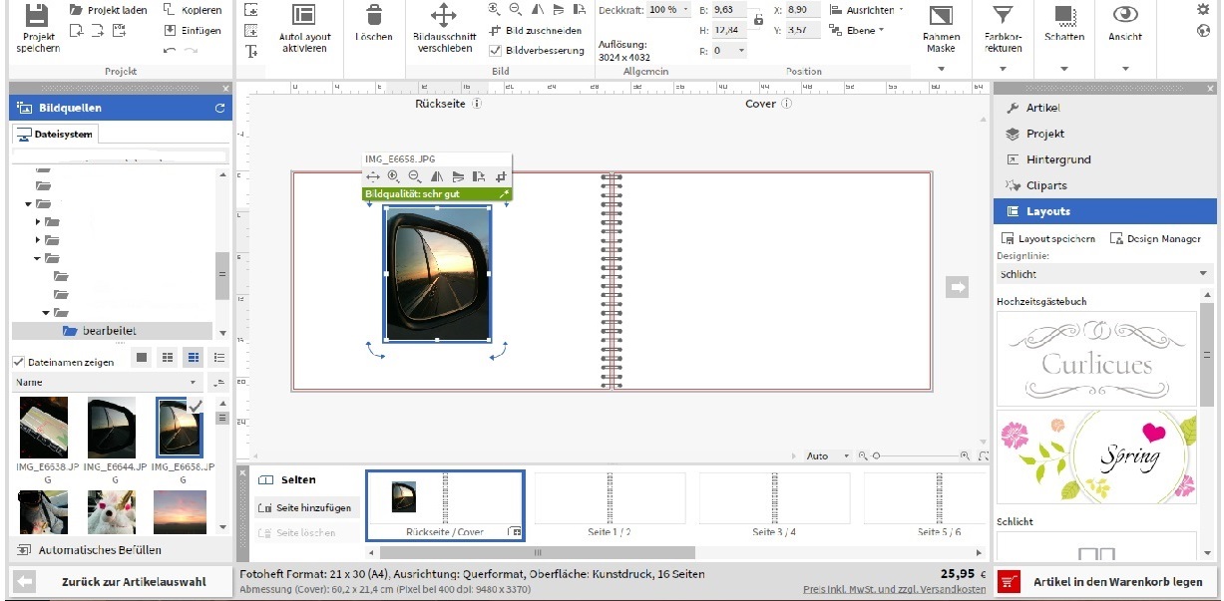Click Seite hinzufügen

coord(304,507)
